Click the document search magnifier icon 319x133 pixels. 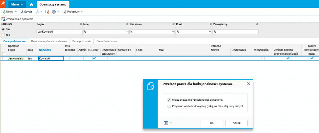(37, 12)
